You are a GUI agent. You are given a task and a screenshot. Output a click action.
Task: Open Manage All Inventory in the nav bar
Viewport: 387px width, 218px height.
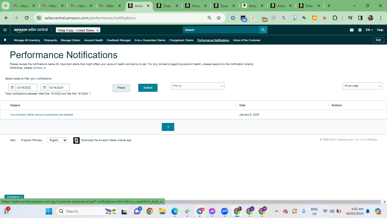point(27,40)
